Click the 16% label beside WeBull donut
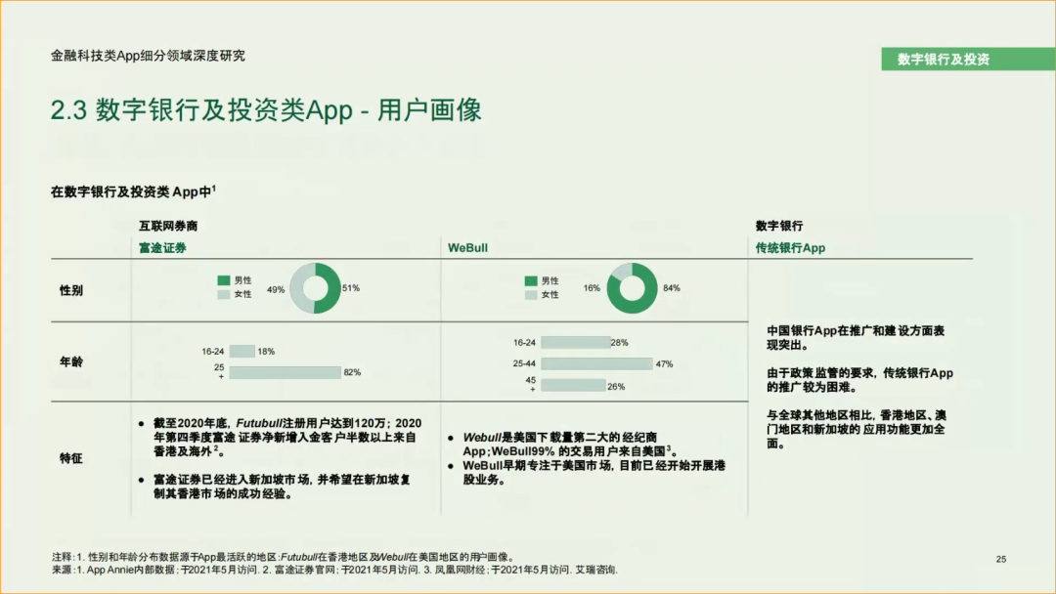 coord(592,288)
